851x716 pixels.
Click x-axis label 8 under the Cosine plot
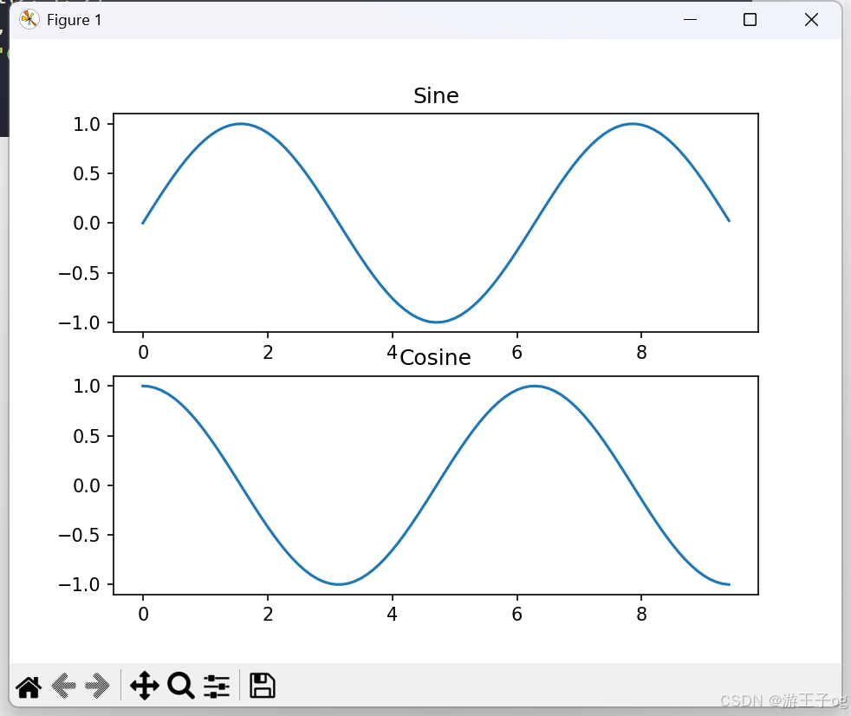pyautogui.click(x=641, y=614)
